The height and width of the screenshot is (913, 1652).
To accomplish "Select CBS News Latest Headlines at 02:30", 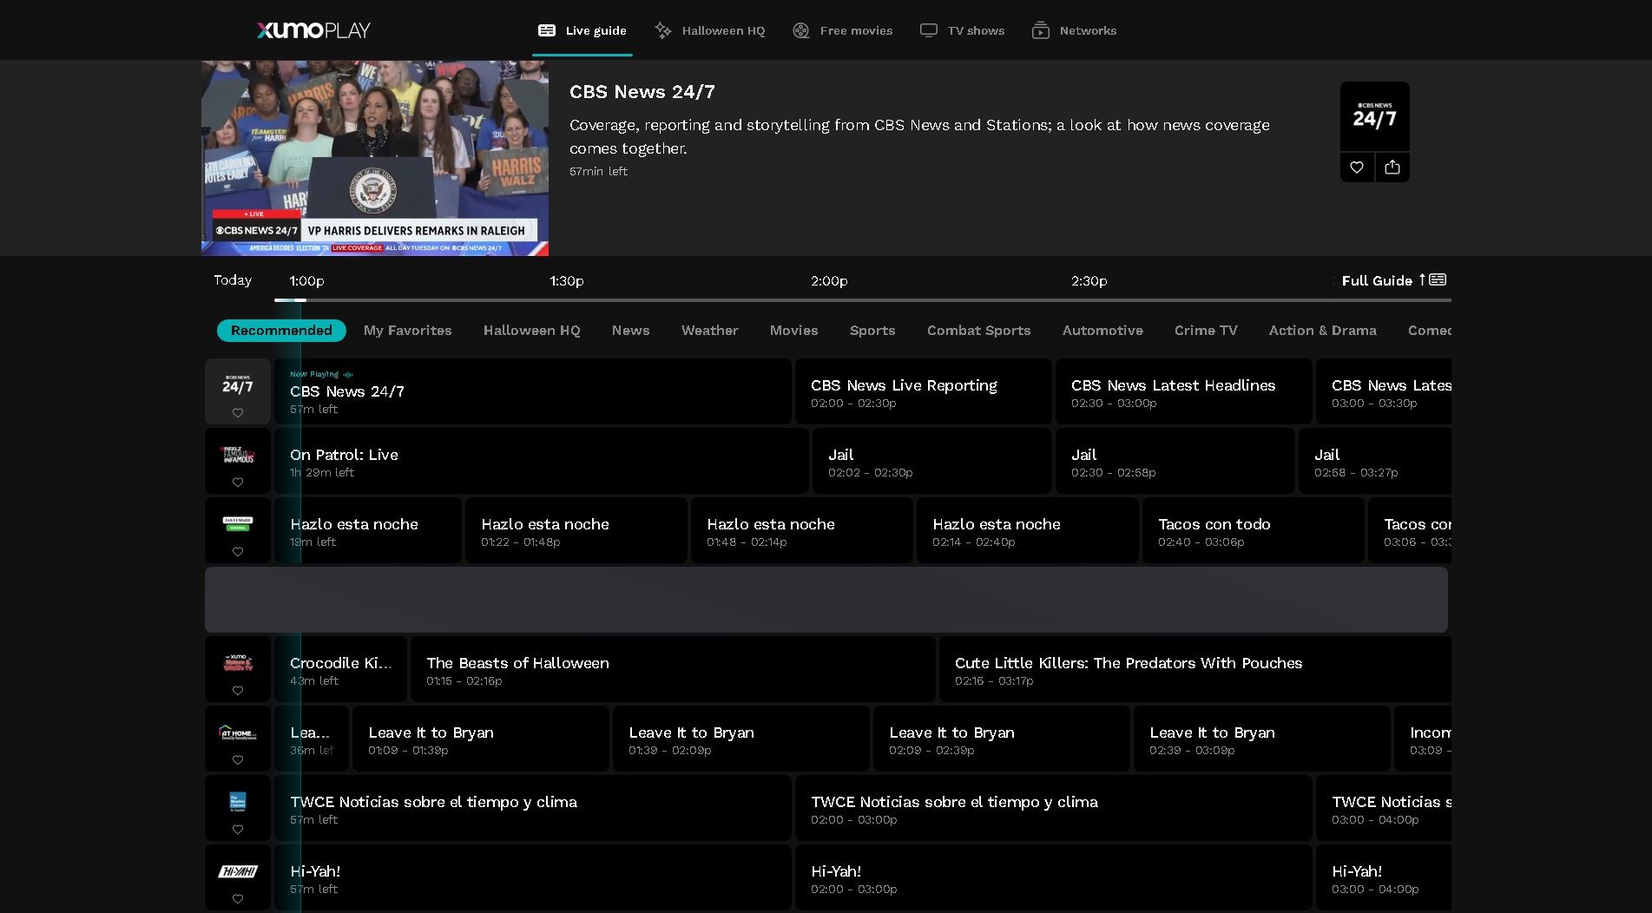I will 1184,391.
